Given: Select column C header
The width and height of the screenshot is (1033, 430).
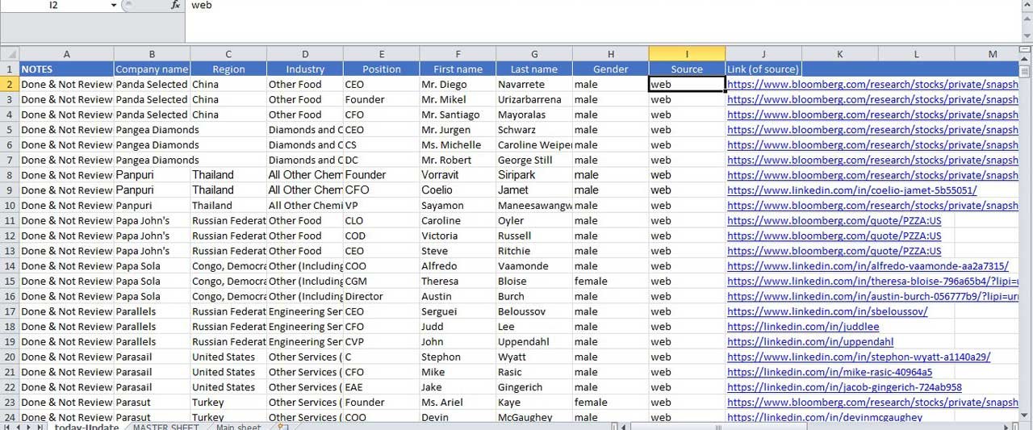Looking at the screenshot, I should [228, 54].
